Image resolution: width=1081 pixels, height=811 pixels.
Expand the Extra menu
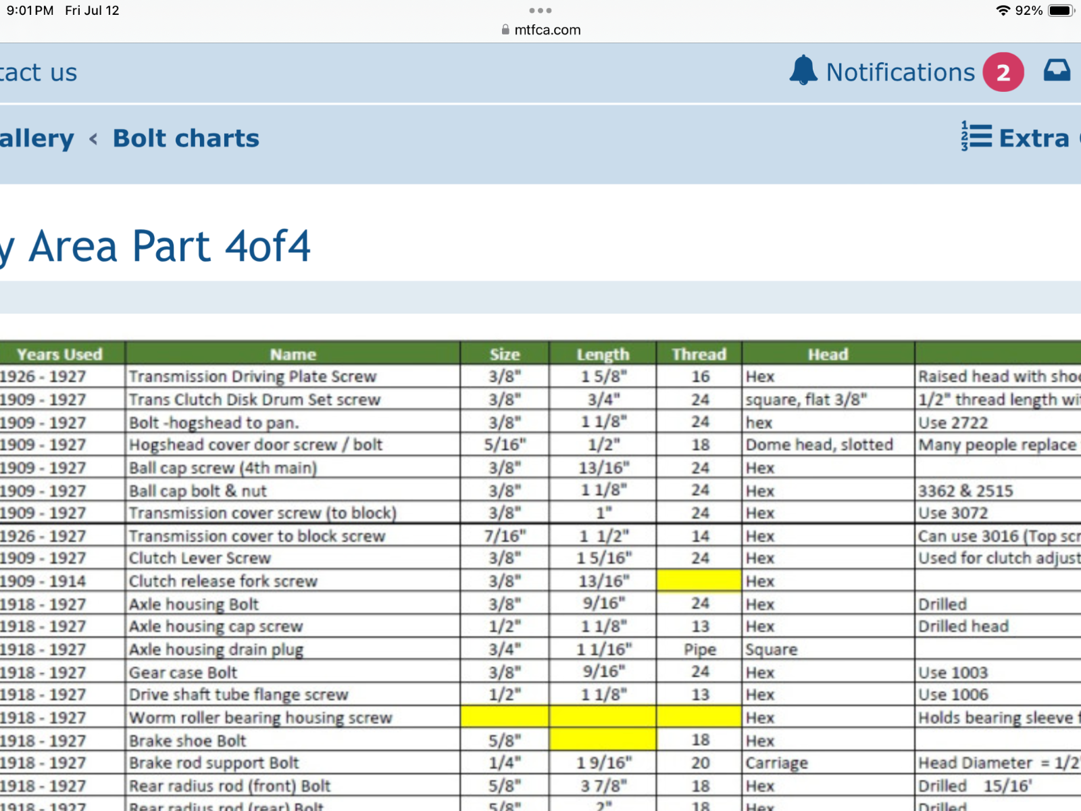click(x=1034, y=139)
